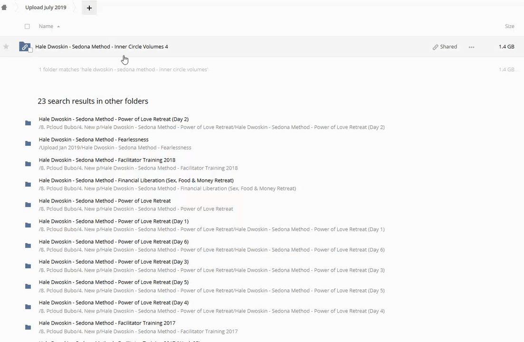Screen dimensions: 524x342
Task: Toggle the select all checkbox
Action: 27,27
